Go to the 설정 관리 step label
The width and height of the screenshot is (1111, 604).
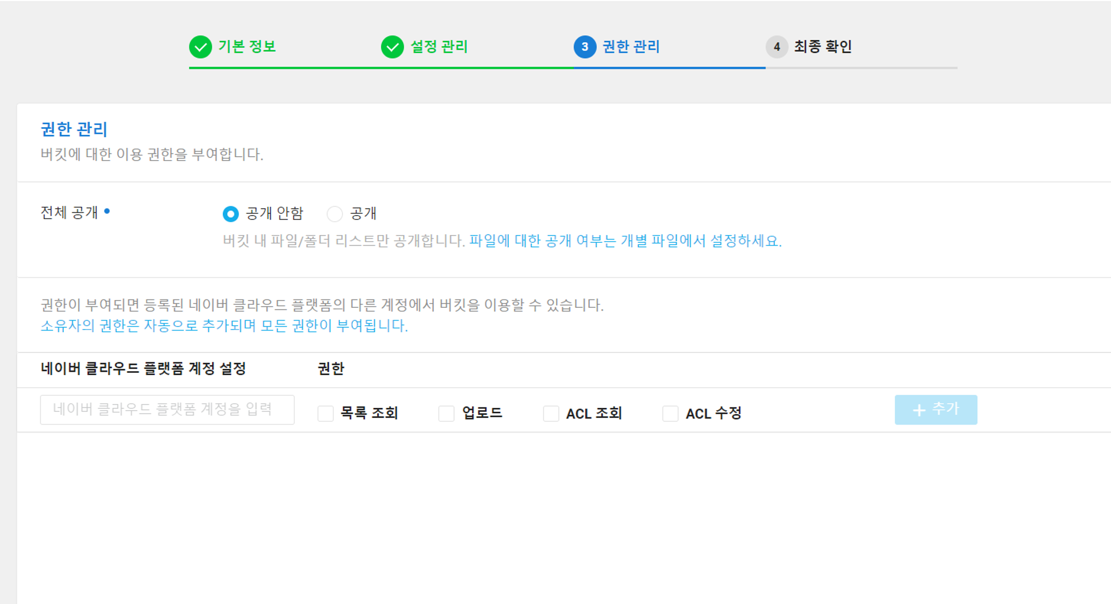pyautogui.click(x=439, y=47)
